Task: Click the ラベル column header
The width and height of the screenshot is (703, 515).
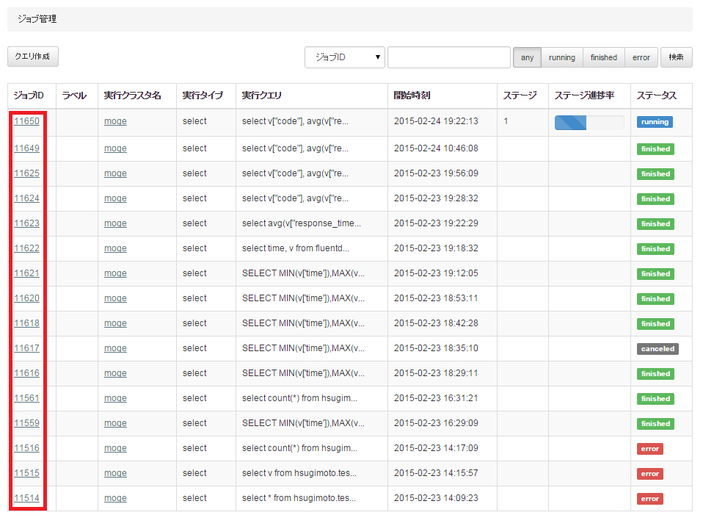Action: coord(74,96)
